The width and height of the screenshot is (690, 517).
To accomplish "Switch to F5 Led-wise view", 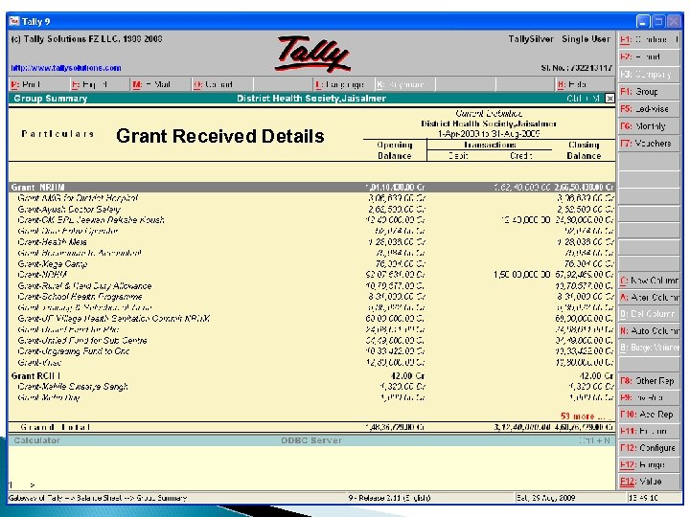I will pos(649,108).
